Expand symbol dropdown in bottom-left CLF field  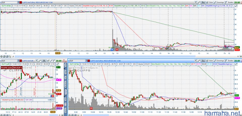[x=18, y=61]
